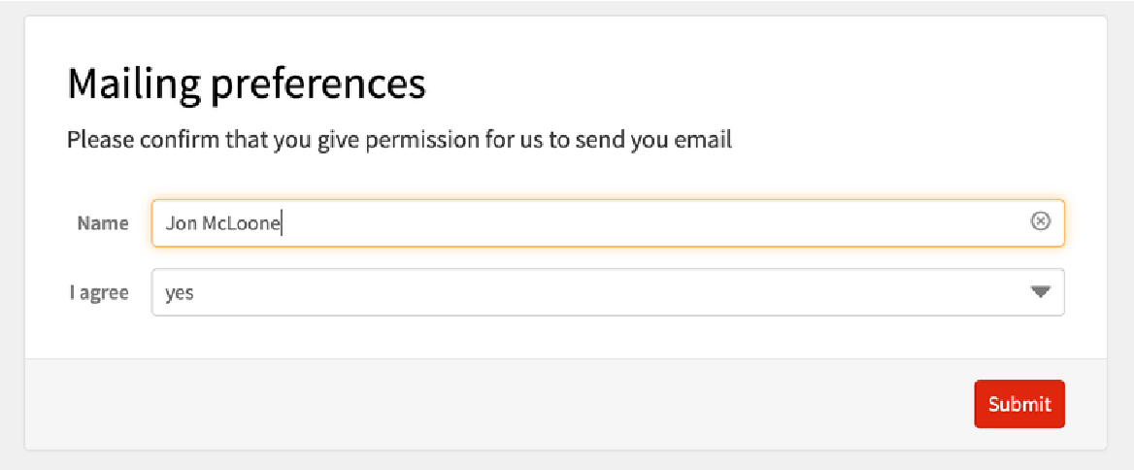The image size is (1134, 470).
Task: Click the gray footer bar left of Submit
Action: [485, 404]
